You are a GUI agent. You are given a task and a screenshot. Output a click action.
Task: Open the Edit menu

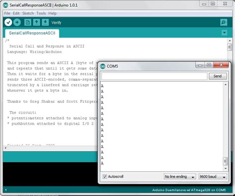tap(16, 13)
